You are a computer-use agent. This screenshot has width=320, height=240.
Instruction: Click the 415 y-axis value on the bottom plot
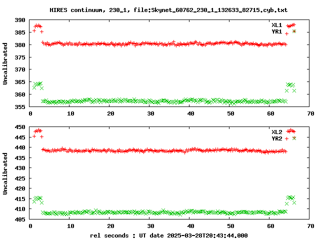(x=20, y=199)
